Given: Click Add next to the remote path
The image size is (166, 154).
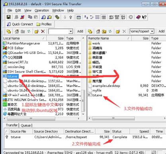Looking at the screenshot, I should 161,31.
